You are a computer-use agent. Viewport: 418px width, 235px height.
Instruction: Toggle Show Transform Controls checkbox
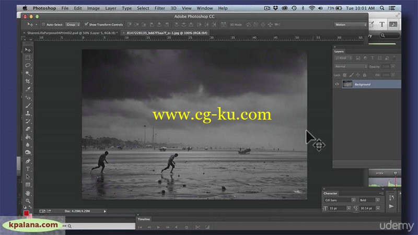(x=86, y=24)
